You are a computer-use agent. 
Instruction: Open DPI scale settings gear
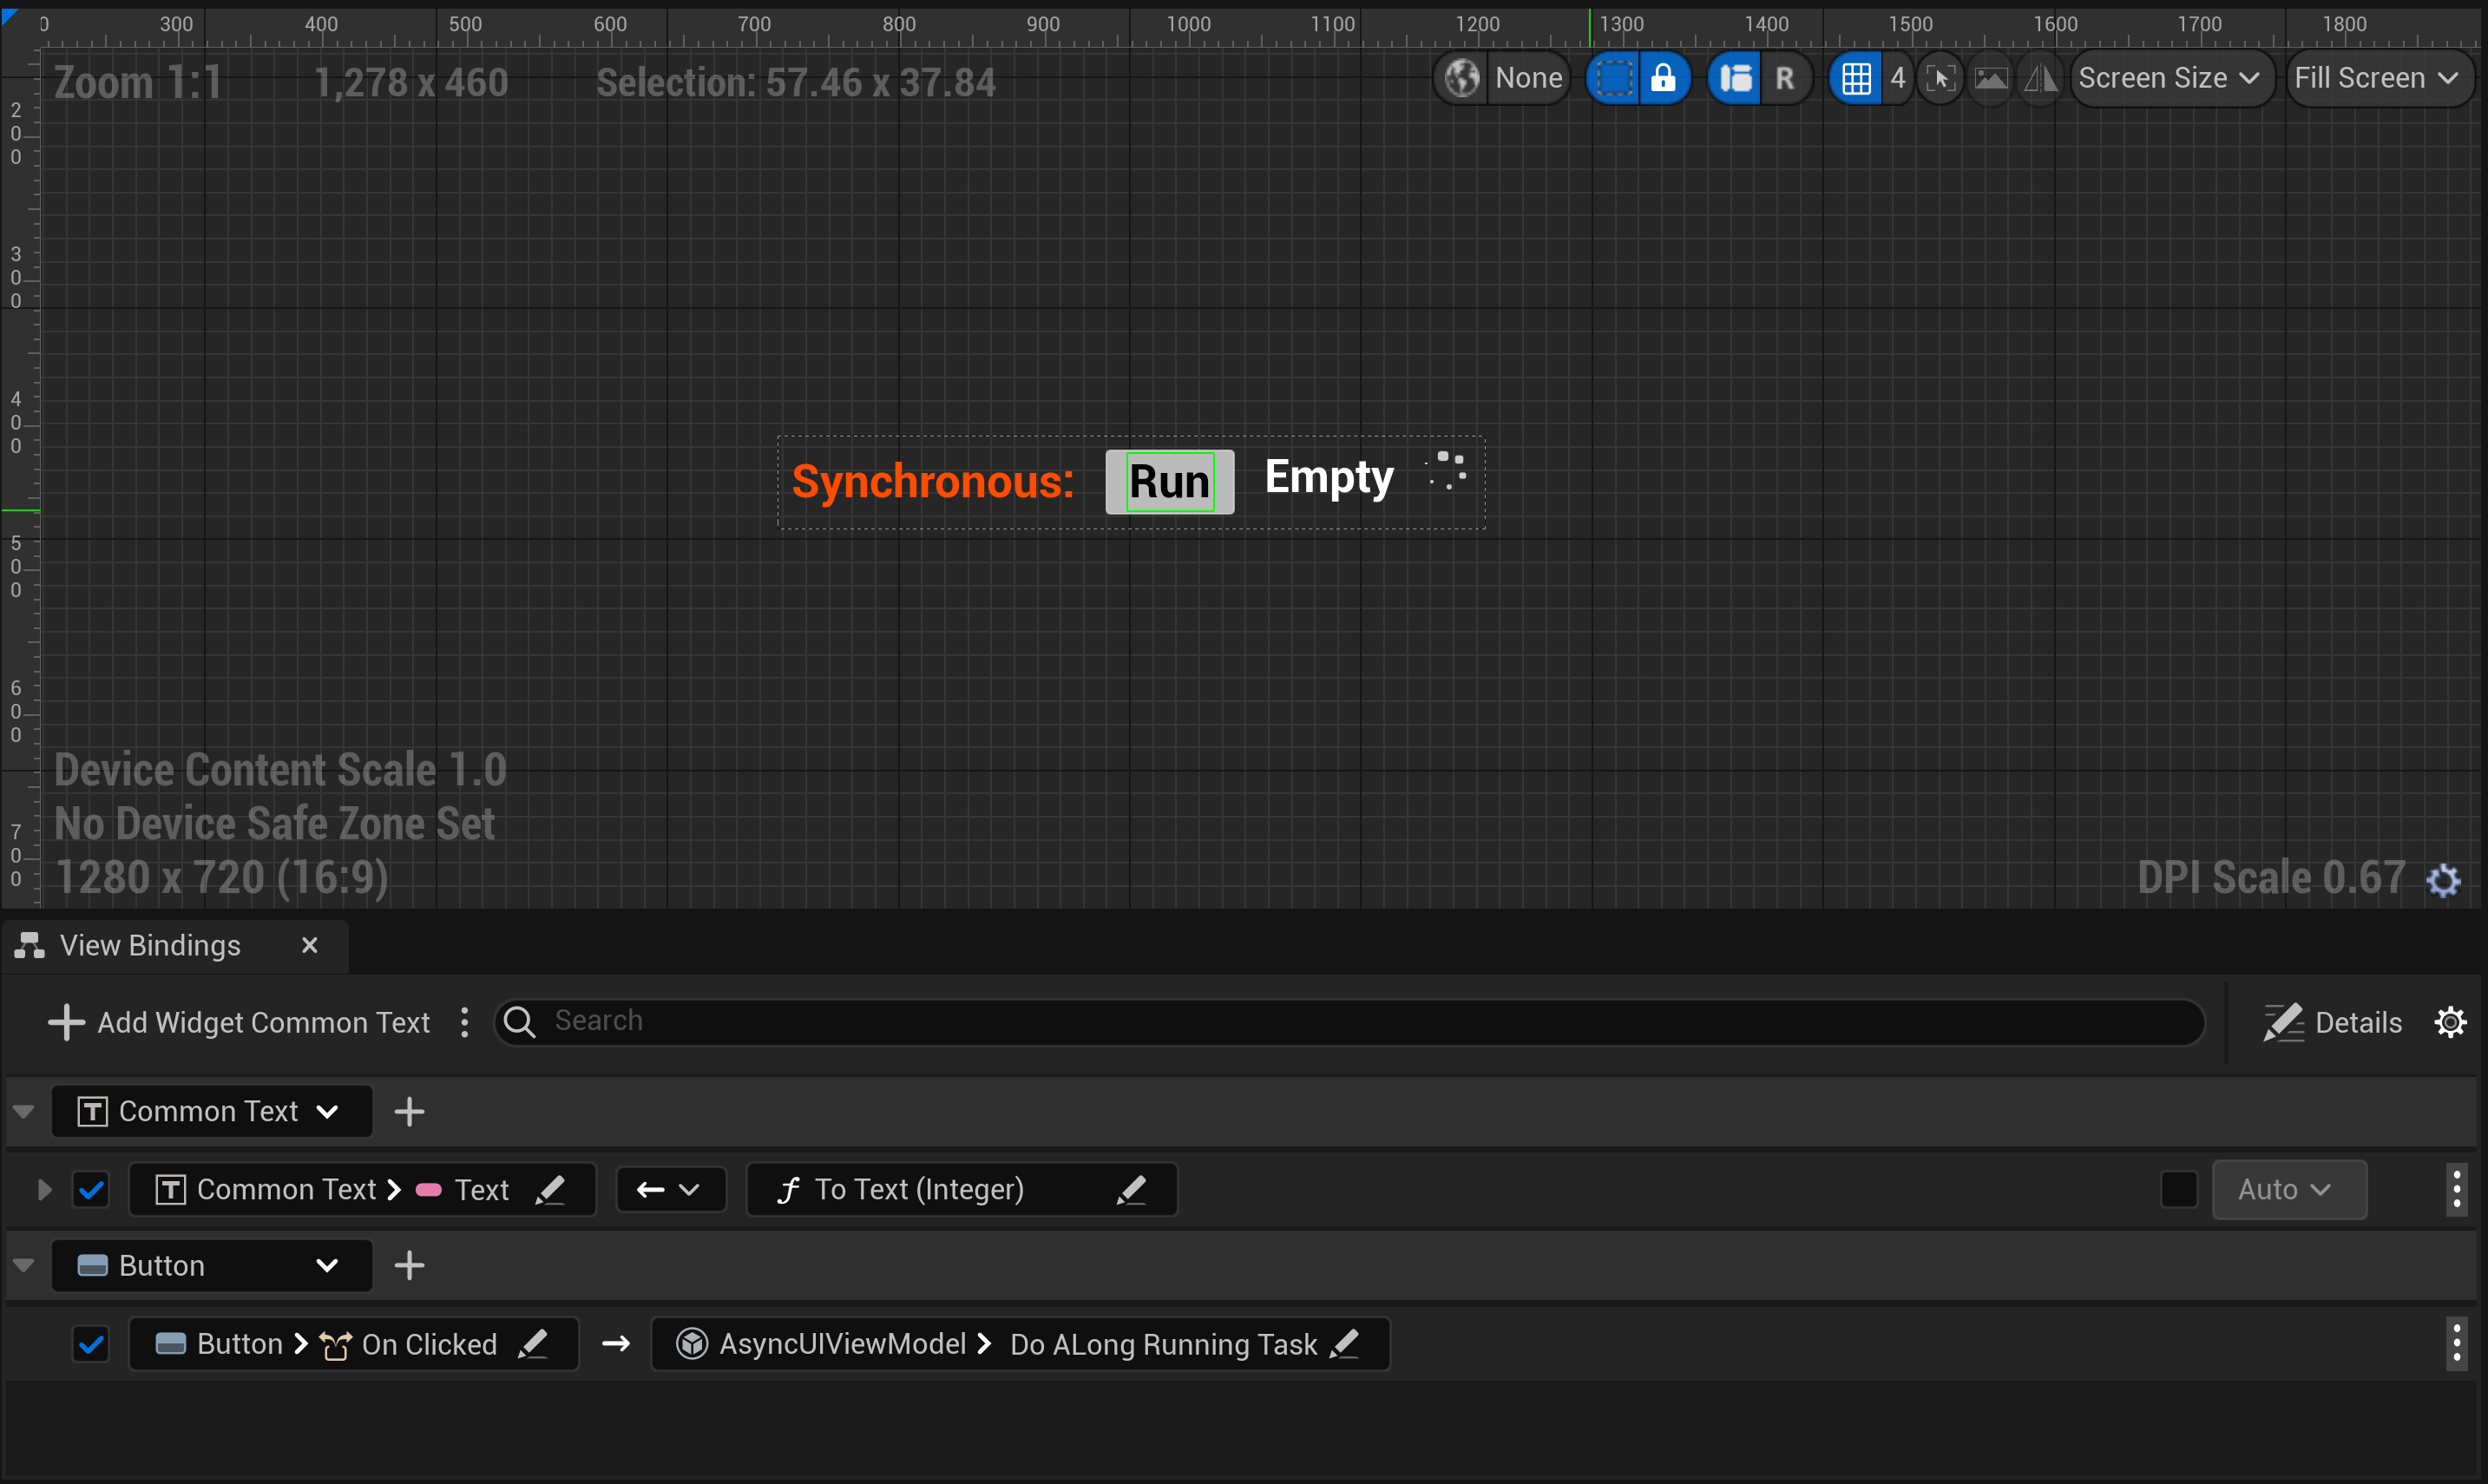tap(2443, 880)
